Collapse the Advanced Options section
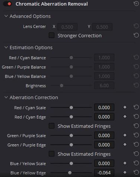Screen dimensions: 140x177 click(6, 16)
